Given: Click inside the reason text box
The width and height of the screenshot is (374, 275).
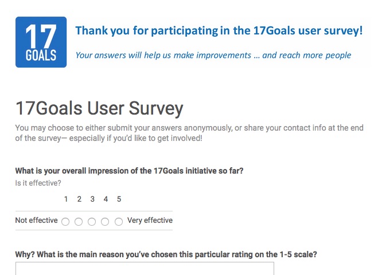Looking at the screenshot, I should pyautogui.click(x=145, y=269).
